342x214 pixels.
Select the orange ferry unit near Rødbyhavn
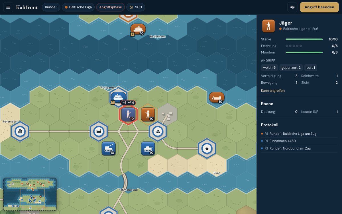point(138,29)
